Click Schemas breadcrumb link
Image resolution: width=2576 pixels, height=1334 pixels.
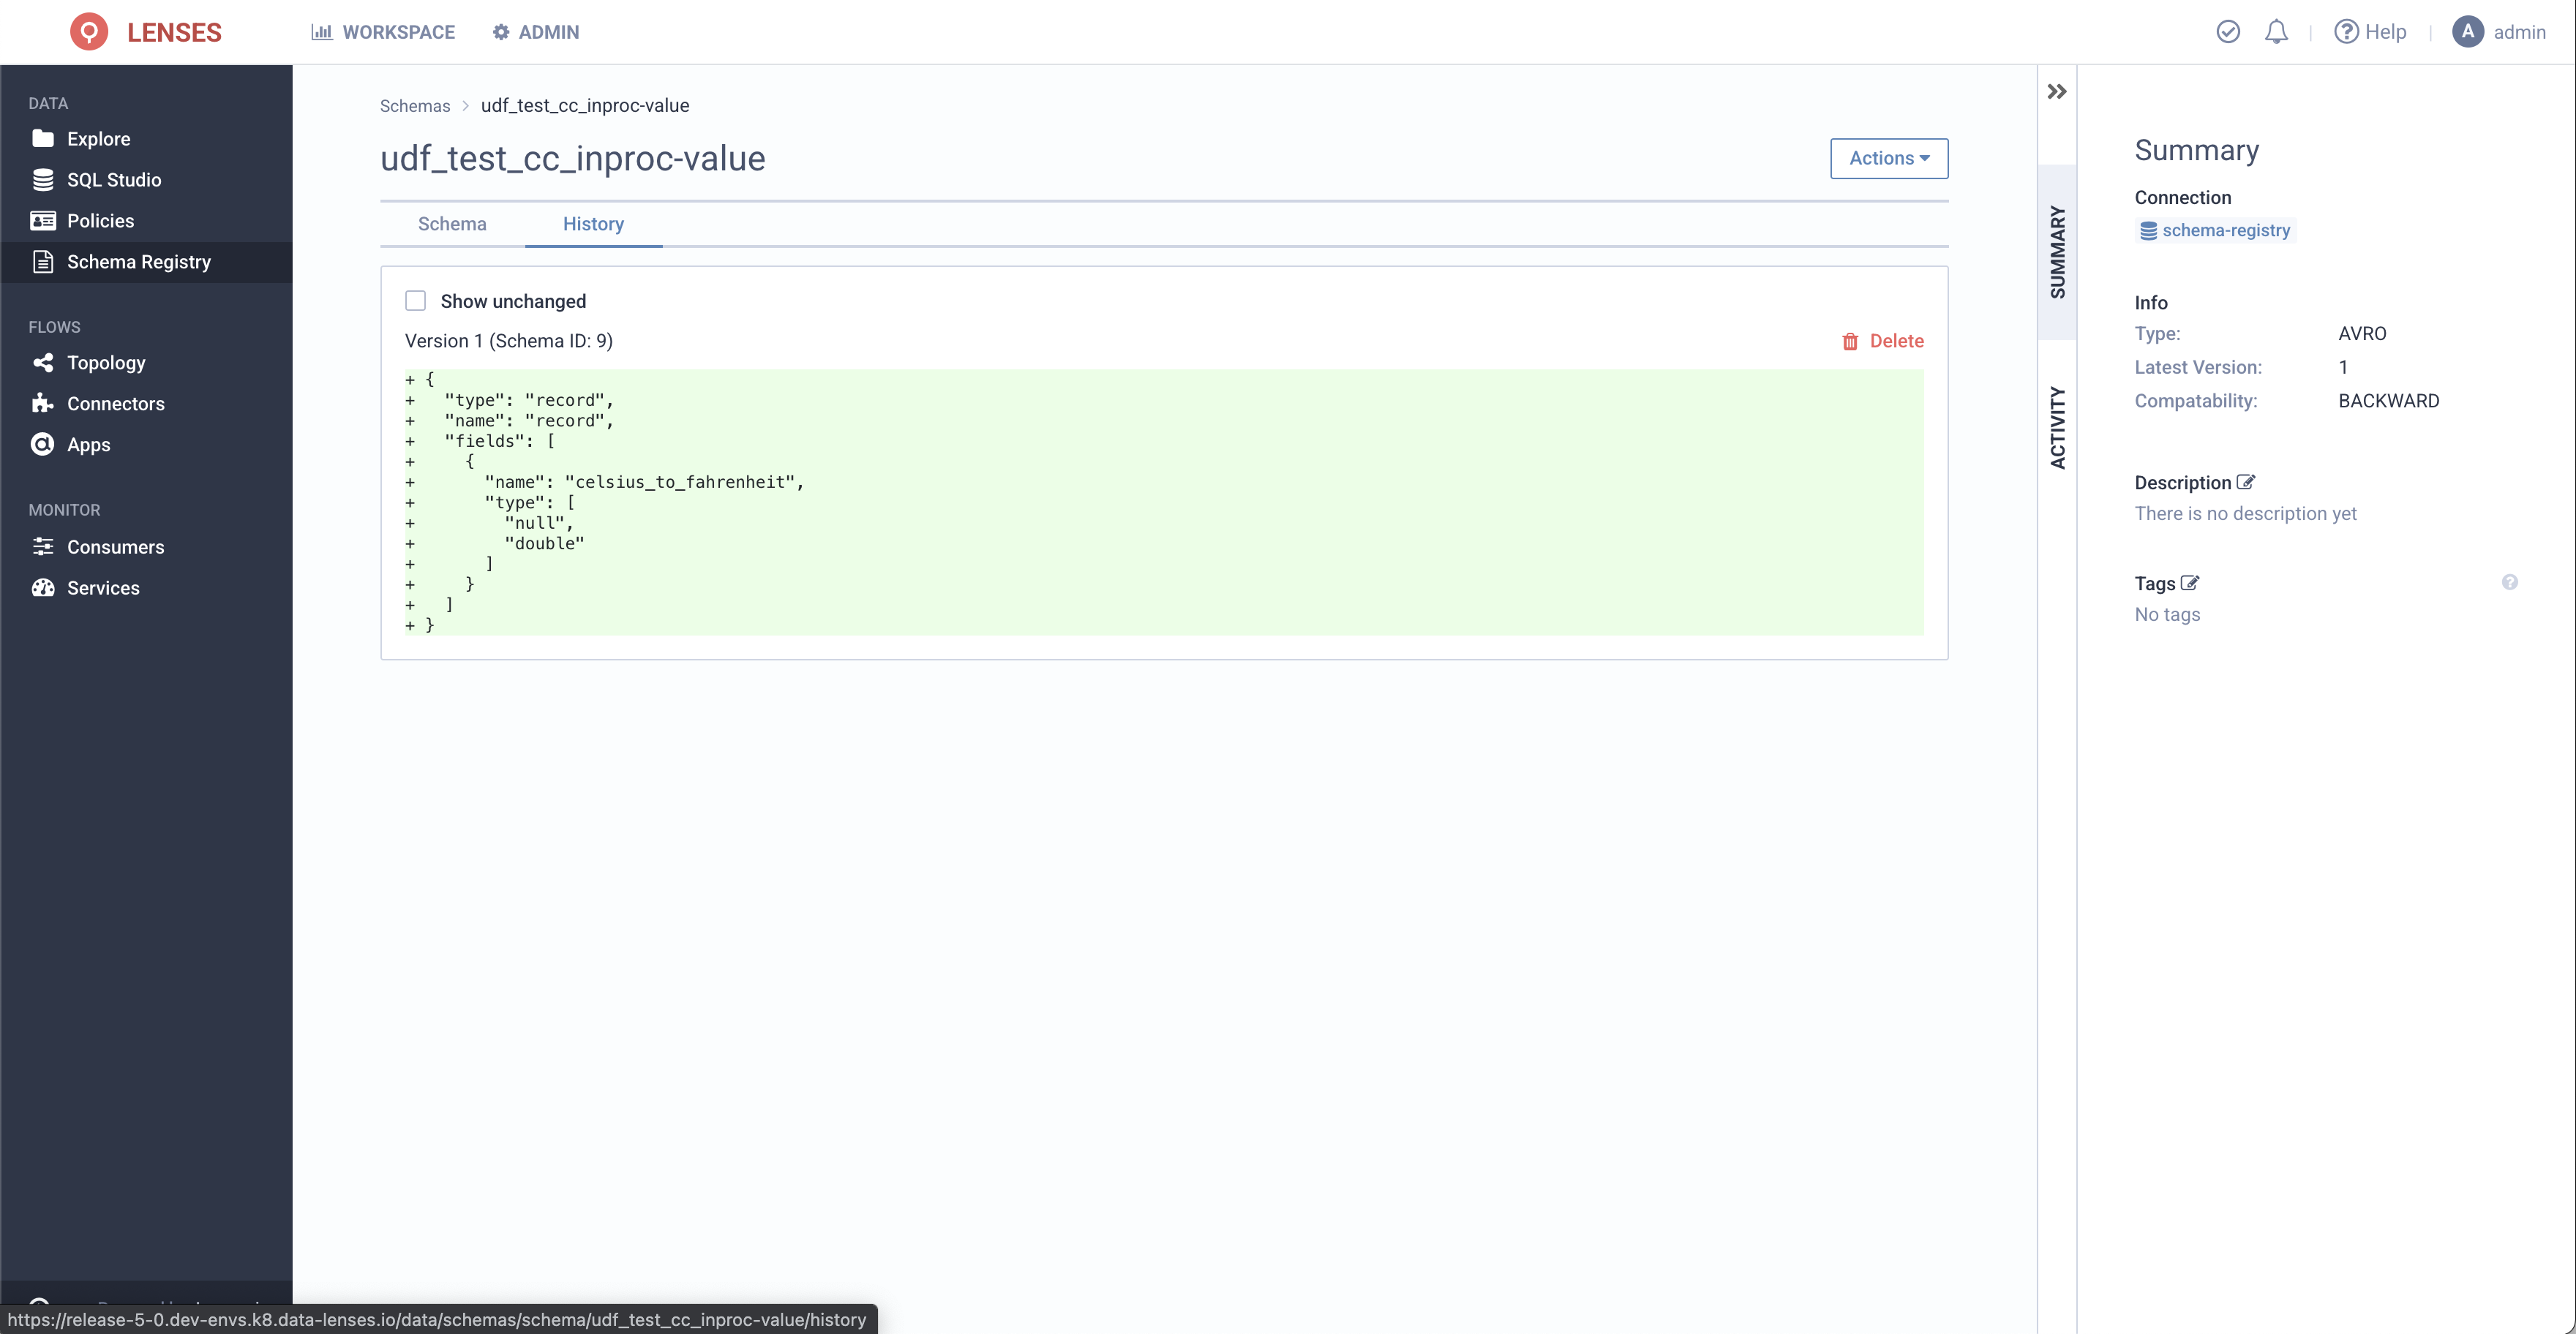click(x=415, y=106)
